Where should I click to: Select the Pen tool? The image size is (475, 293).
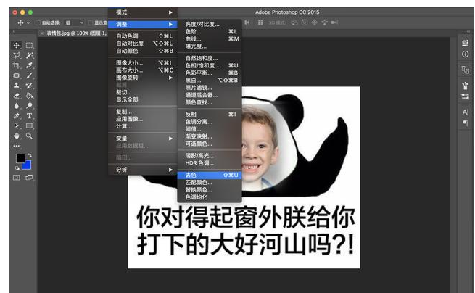(17, 116)
